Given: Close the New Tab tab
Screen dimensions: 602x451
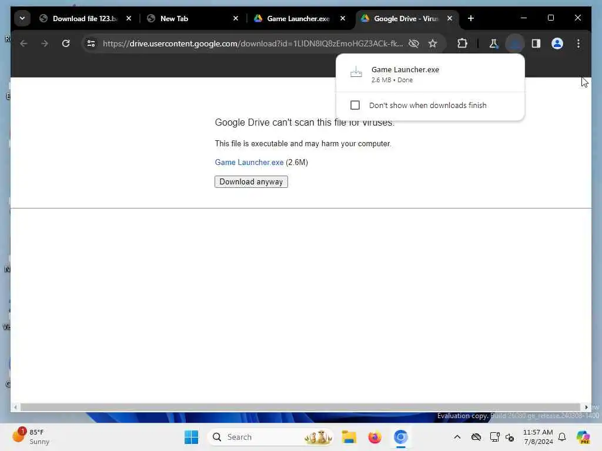Looking at the screenshot, I should (236, 18).
